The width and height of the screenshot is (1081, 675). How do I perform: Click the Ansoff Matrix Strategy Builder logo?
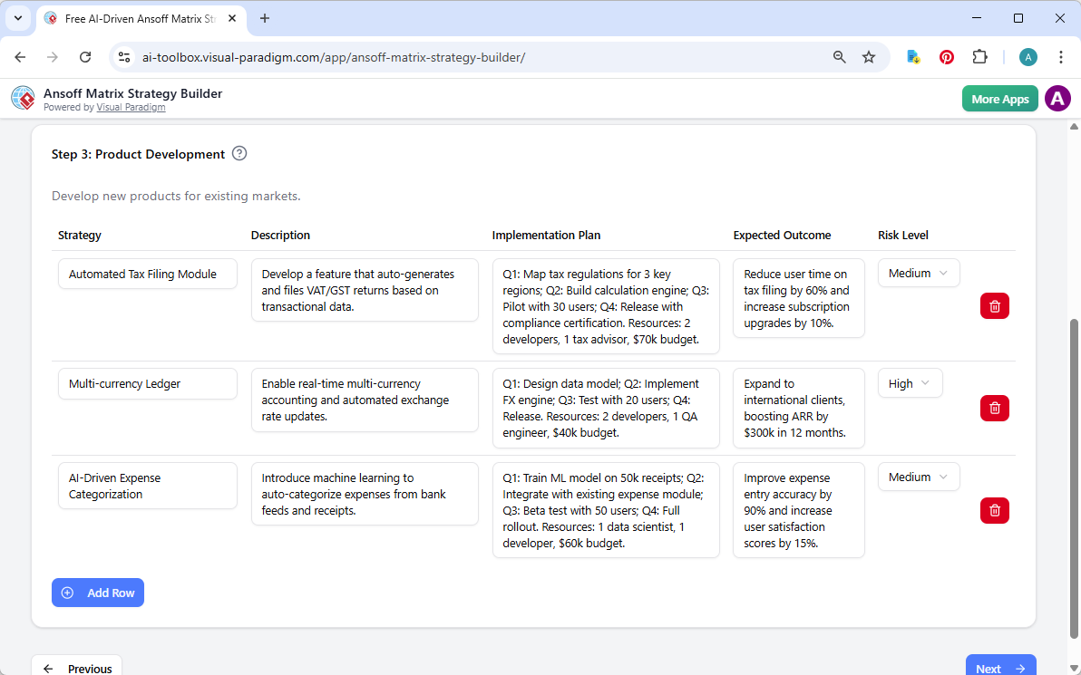click(23, 98)
